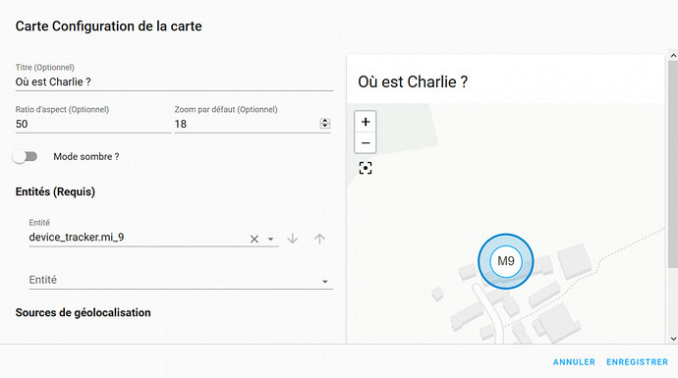Click the ENREGISTRER button
The height and width of the screenshot is (378, 678).
pos(637,362)
